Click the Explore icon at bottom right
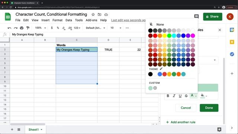This screenshot has height=134, width=238. click(x=219, y=130)
